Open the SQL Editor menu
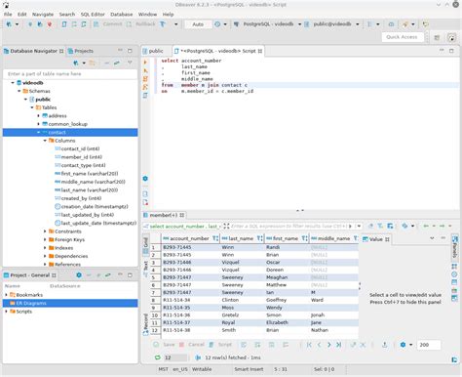The image size is (462, 377). pos(93,15)
